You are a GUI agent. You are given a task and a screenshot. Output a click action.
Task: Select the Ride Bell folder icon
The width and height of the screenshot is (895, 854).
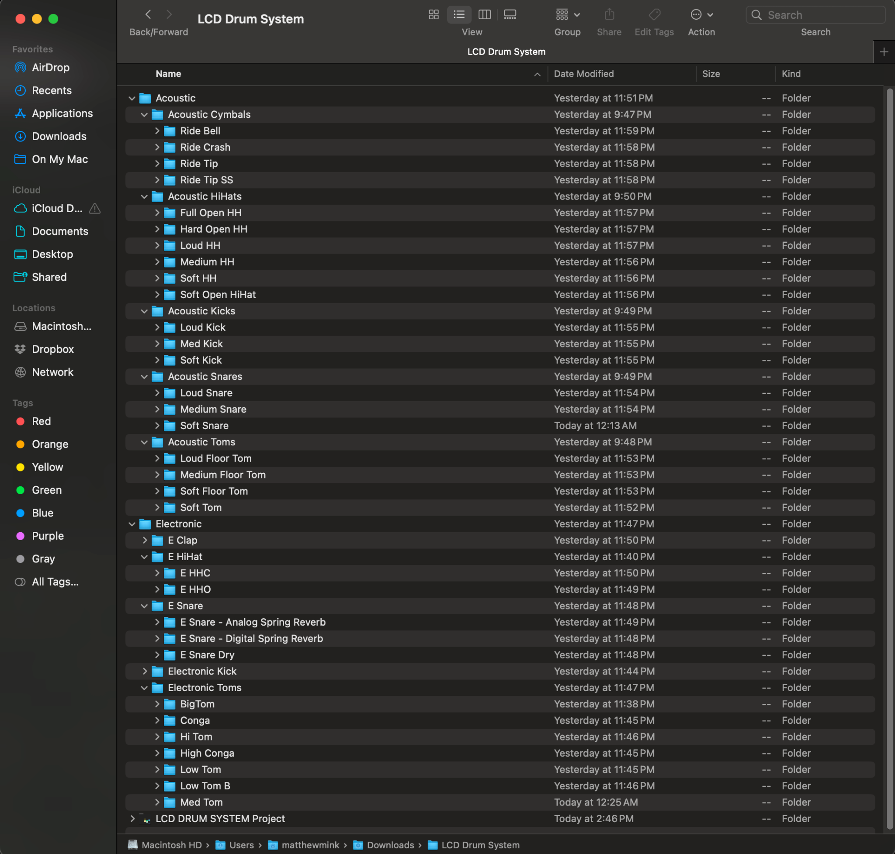[170, 131]
